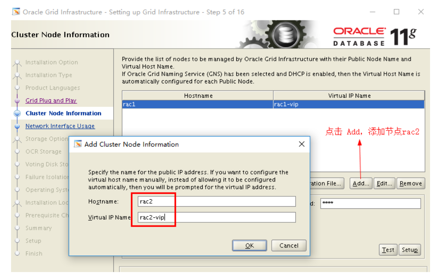
Task: Click the Oracle installer icon in title bar
Action: [16, 12]
